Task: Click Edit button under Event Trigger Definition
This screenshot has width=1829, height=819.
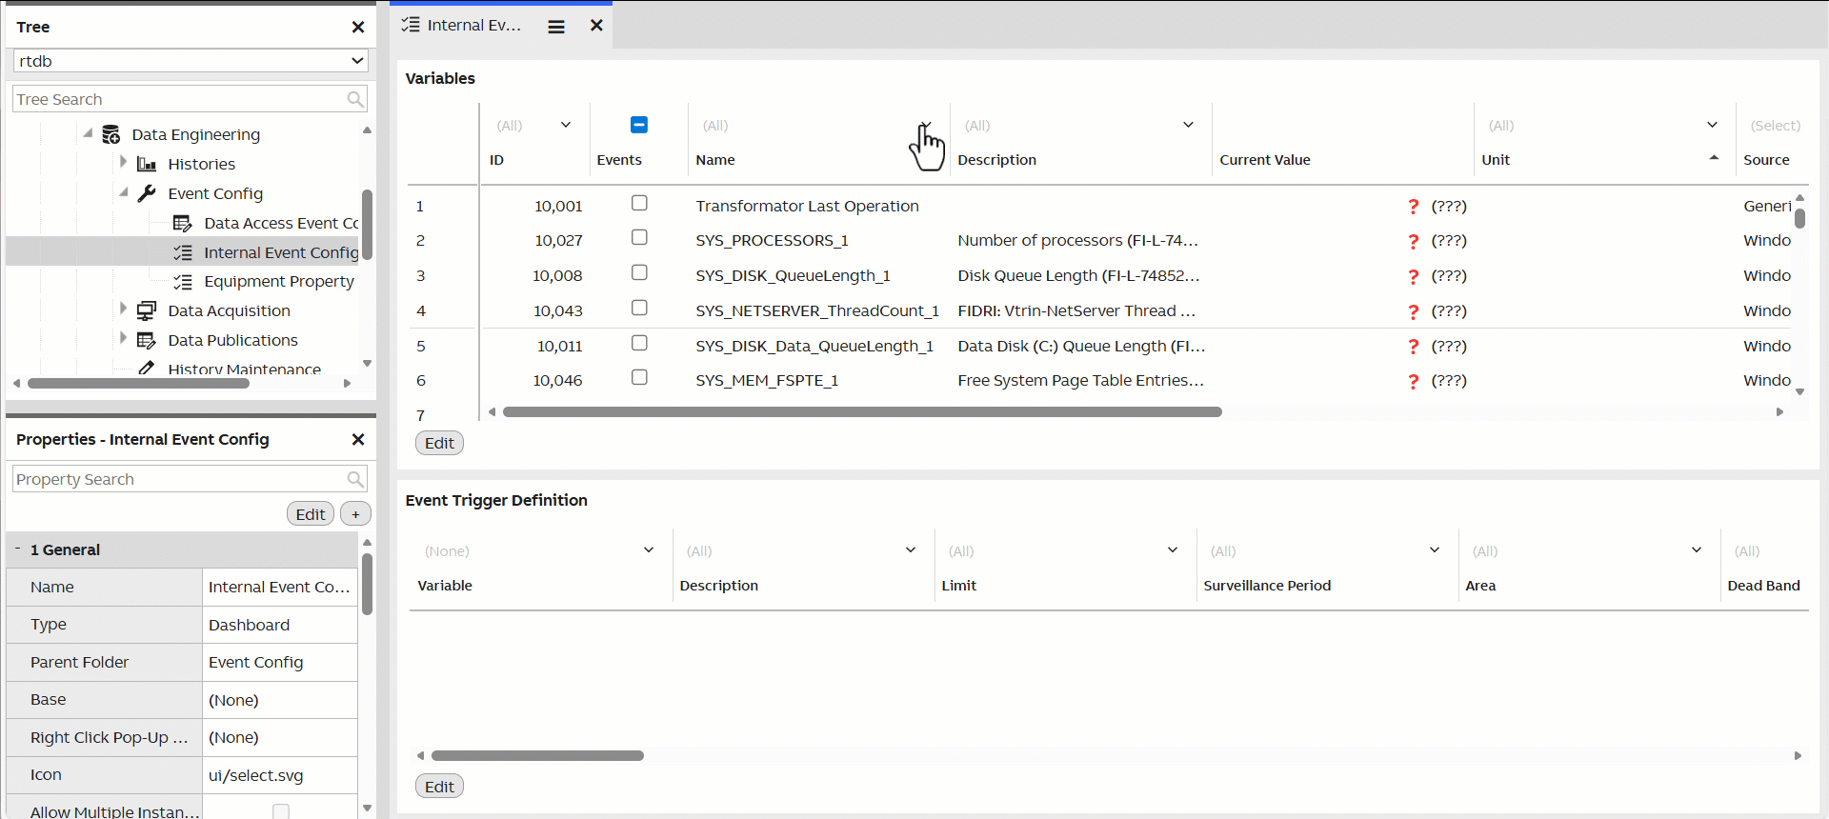Action: pos(439,787)
